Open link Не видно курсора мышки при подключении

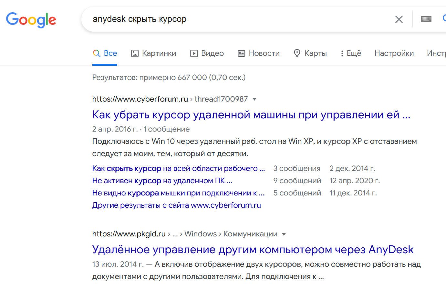click(x=178, y=193)
